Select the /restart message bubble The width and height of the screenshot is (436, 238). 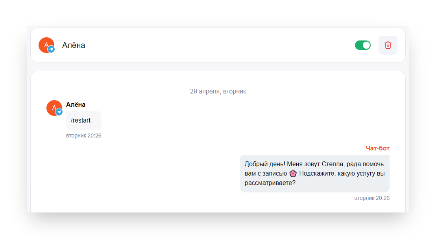click(84, 121)
